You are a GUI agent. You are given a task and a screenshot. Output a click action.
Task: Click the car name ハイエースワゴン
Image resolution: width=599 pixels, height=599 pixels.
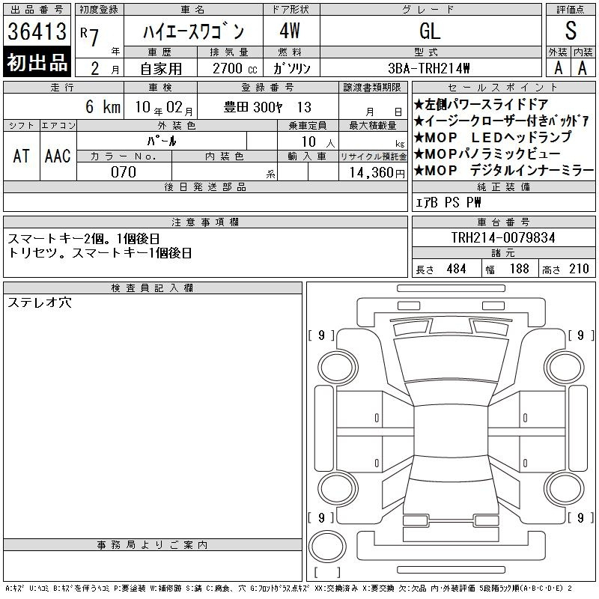[192, 32]
